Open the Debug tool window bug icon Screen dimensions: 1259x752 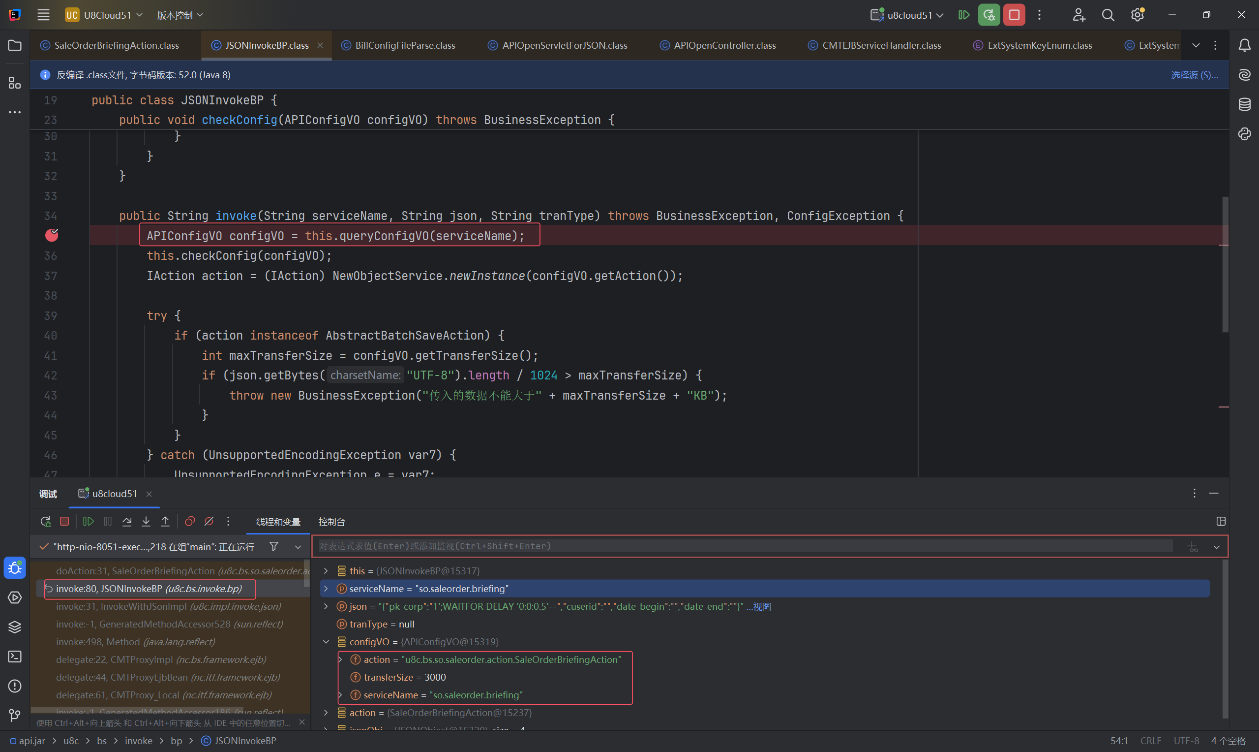pos(15,567)
